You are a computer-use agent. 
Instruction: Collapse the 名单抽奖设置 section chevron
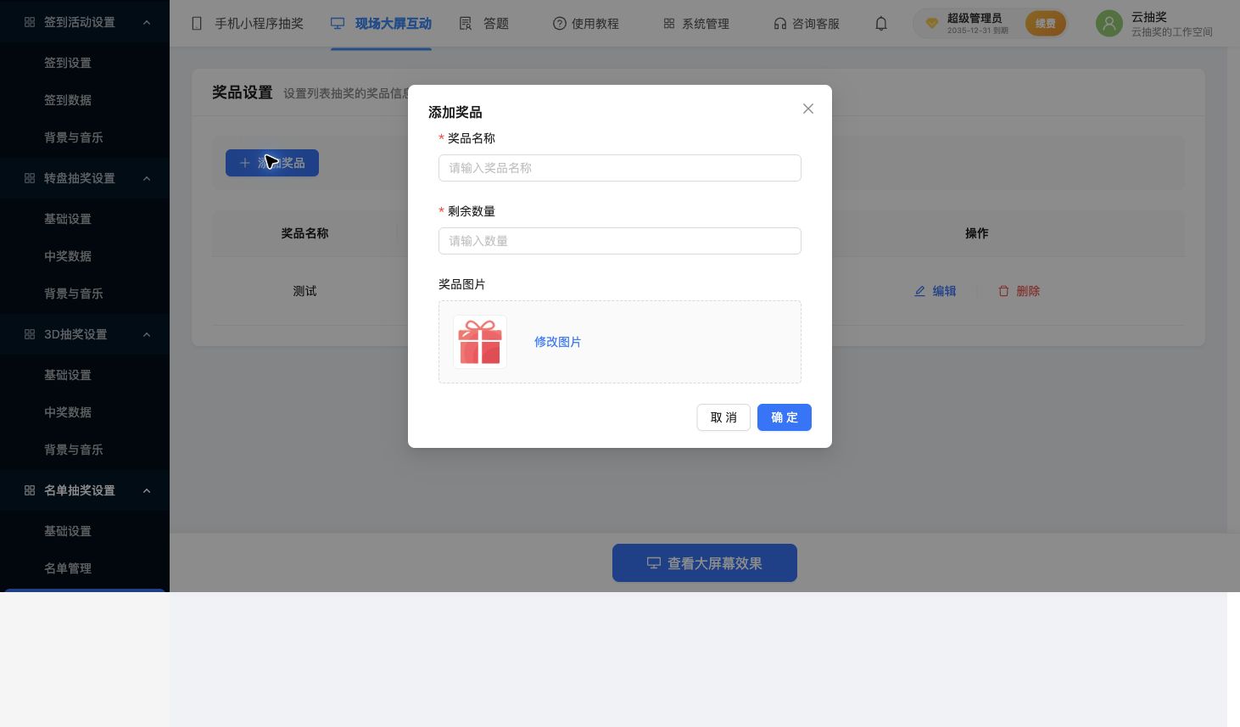(147, 490)
